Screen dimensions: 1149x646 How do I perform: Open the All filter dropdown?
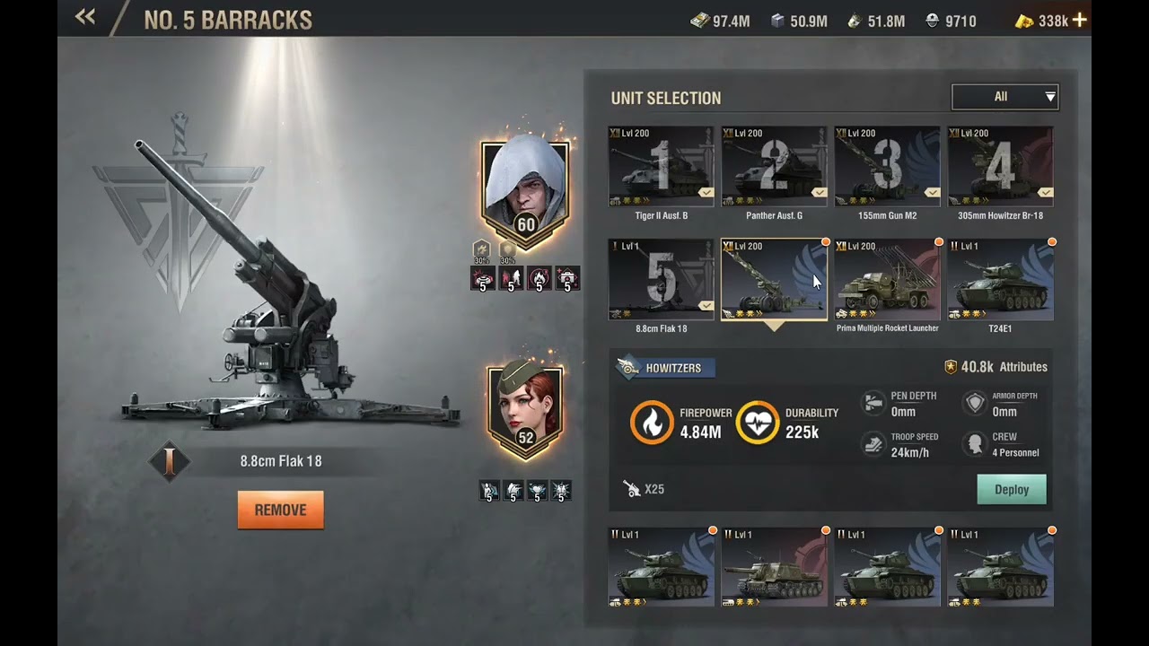pyautogui.click(x=1005, y=97)
